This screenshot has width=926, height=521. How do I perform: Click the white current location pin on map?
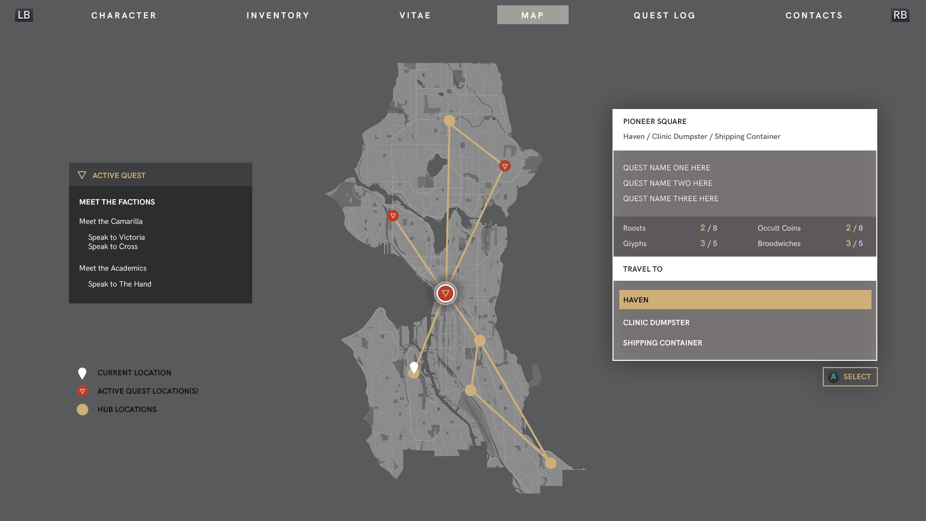tap(414, 367)
